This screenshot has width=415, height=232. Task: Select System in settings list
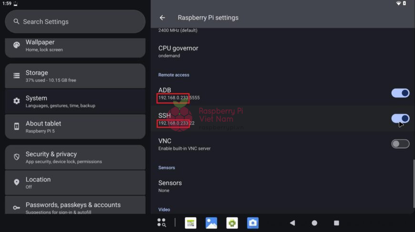(75, 101)
